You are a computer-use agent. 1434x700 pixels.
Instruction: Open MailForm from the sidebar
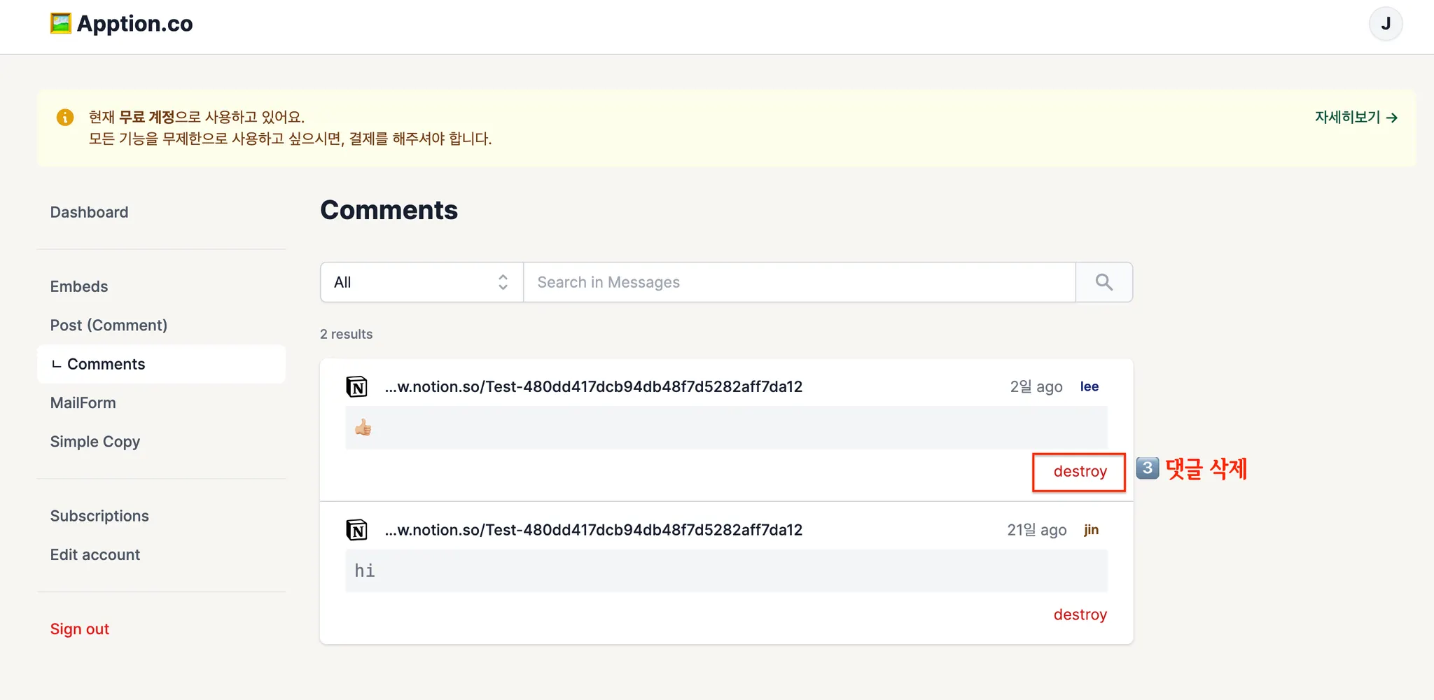(x=83, y=403)
